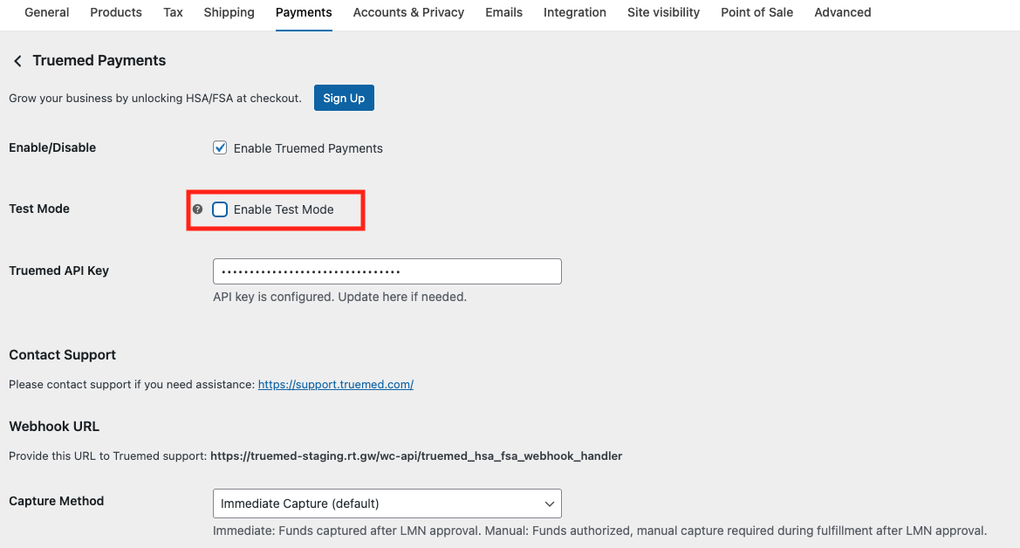Open the Truemed support link

[335, 384]
